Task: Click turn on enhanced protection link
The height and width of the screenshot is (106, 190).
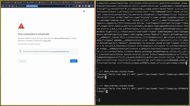Action: 60,52
